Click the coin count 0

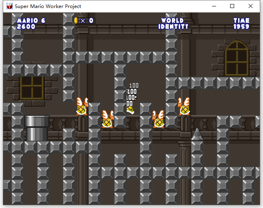tap(91, 20)
